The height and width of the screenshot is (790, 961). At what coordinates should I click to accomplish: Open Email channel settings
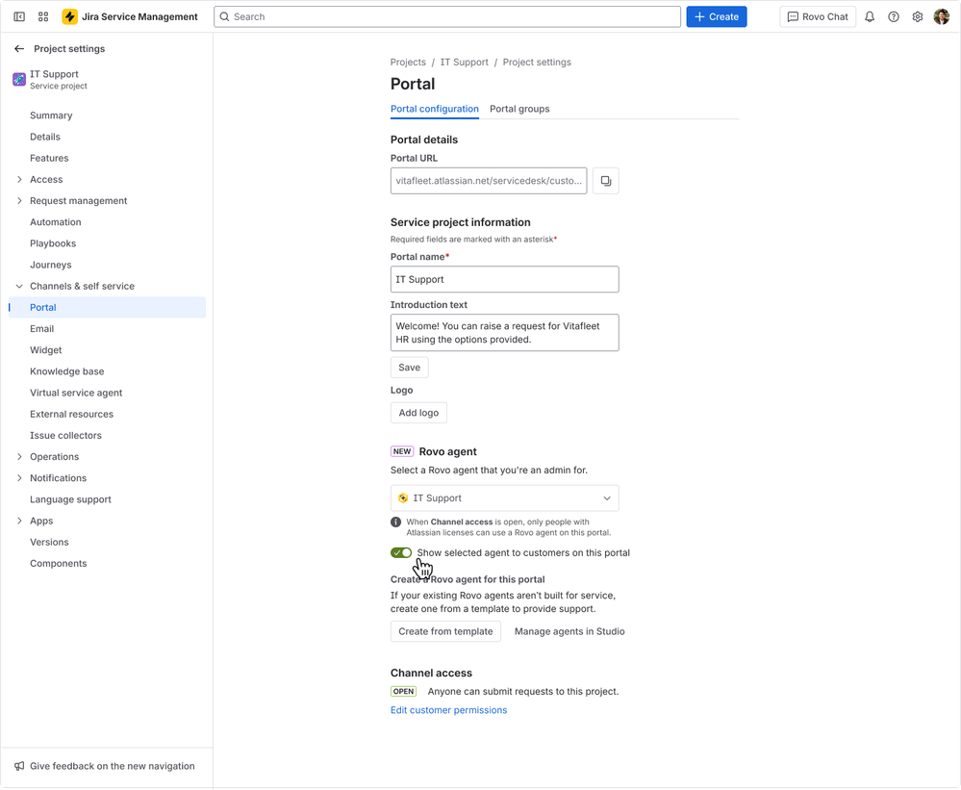[x=41, y=329]
